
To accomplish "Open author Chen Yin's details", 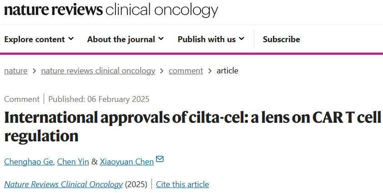I will coord(73,162).
